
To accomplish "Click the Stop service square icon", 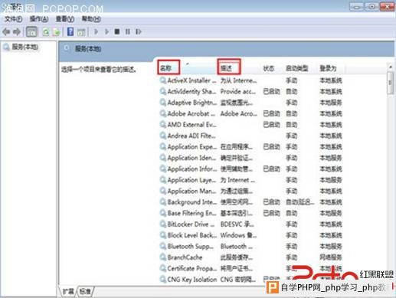I will [117, 31].
